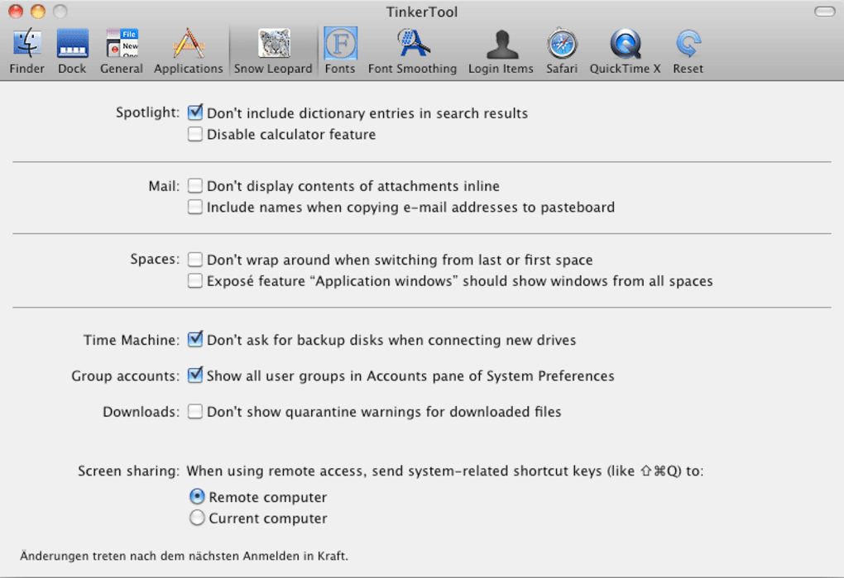Image resolution: width=844 pixels, height=578 pixels.
Task: Enable Exposé Application windows from all spaces
Action: pyautogui.click(x=194, y=280)
